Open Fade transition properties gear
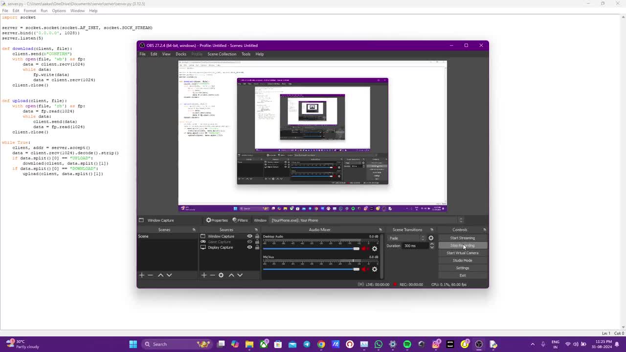626x352 pixels. tap(431, 238)
